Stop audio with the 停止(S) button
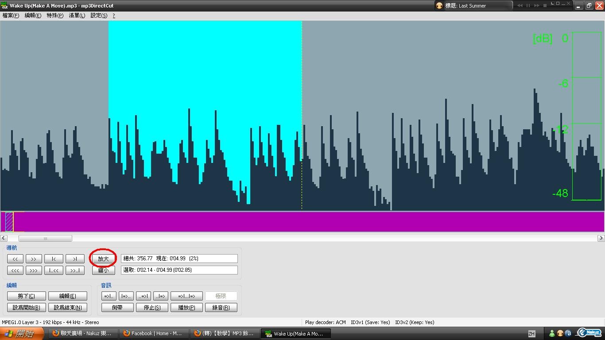Viewport: 605px width, 340px height. click(x=151, y=308)
